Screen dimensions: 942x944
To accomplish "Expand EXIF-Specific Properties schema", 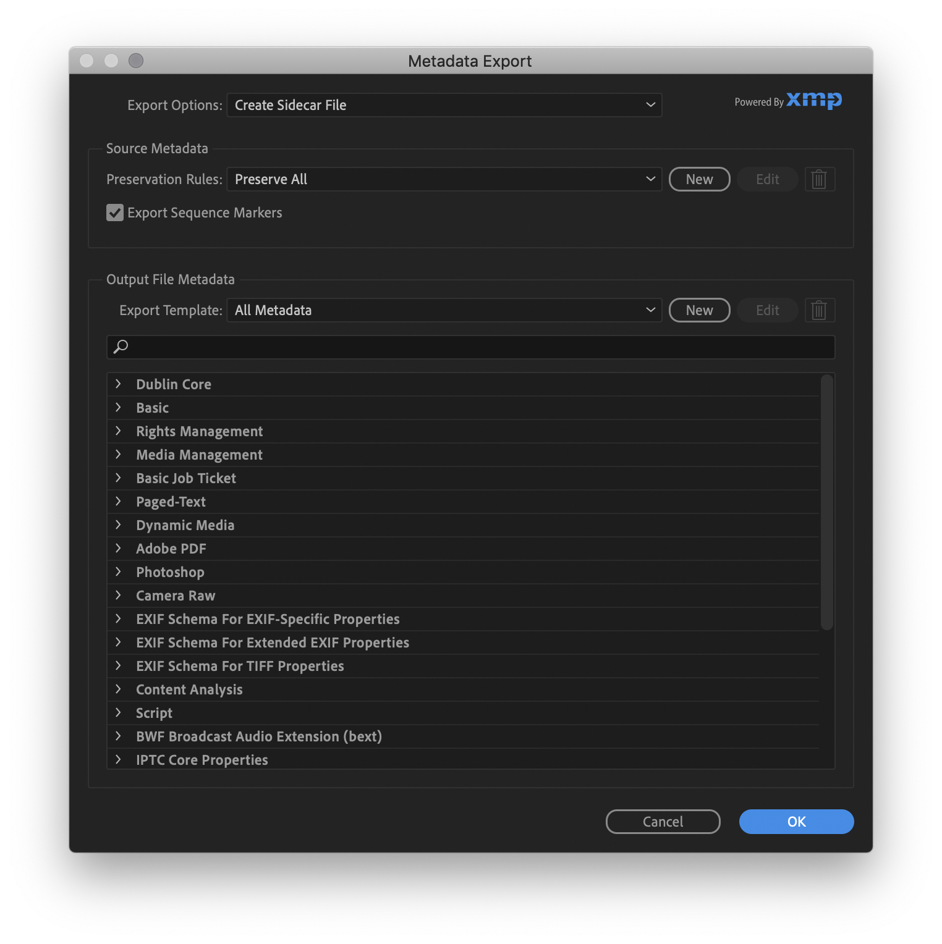I will point(118,618).
